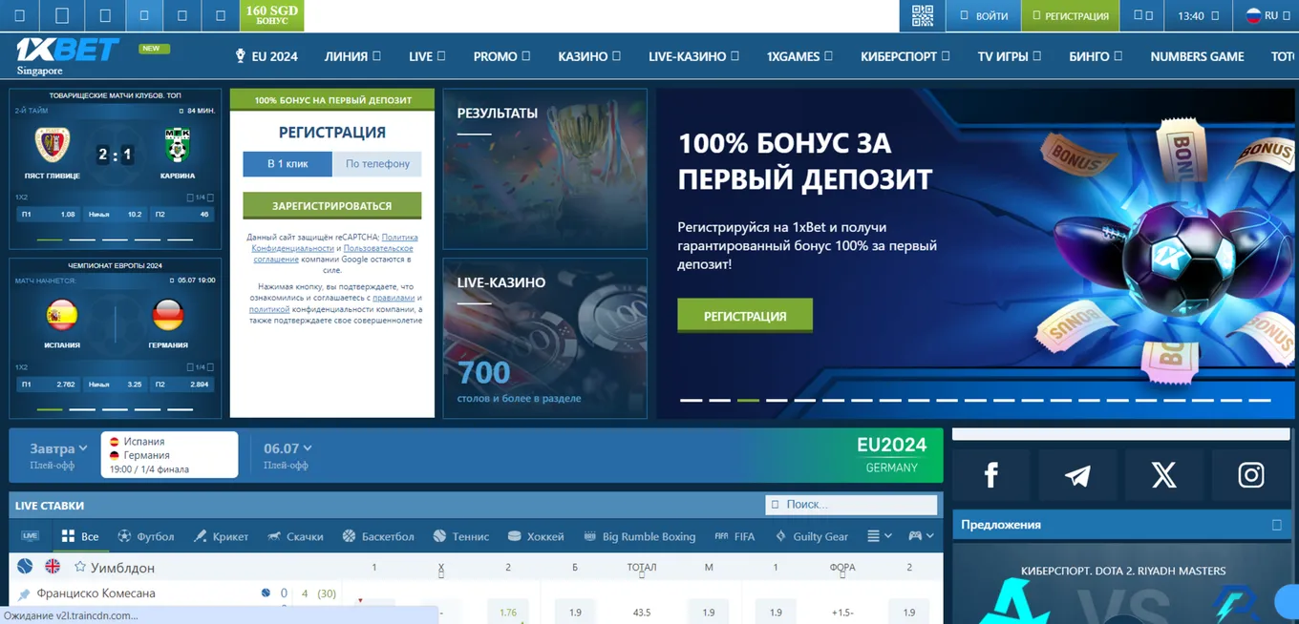
Task: Open the EU 2024 menu item
Action: (x=266, y=56)
